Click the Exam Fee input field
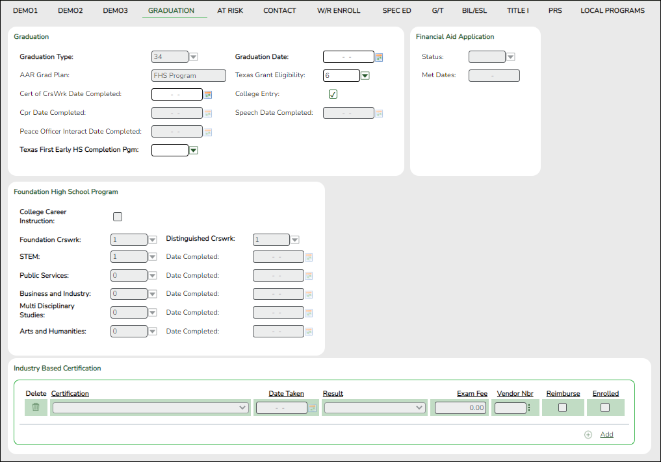The height and width of the screenshot is (462, 661). pyautogui.click(x=459, y=407)
